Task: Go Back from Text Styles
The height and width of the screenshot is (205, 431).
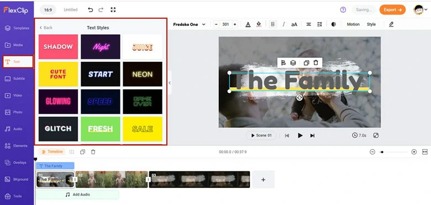Action: point(46,28)
